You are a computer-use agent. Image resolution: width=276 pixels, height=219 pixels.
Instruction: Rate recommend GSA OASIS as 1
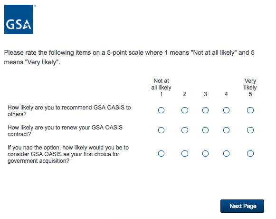[x=161, y=110]
